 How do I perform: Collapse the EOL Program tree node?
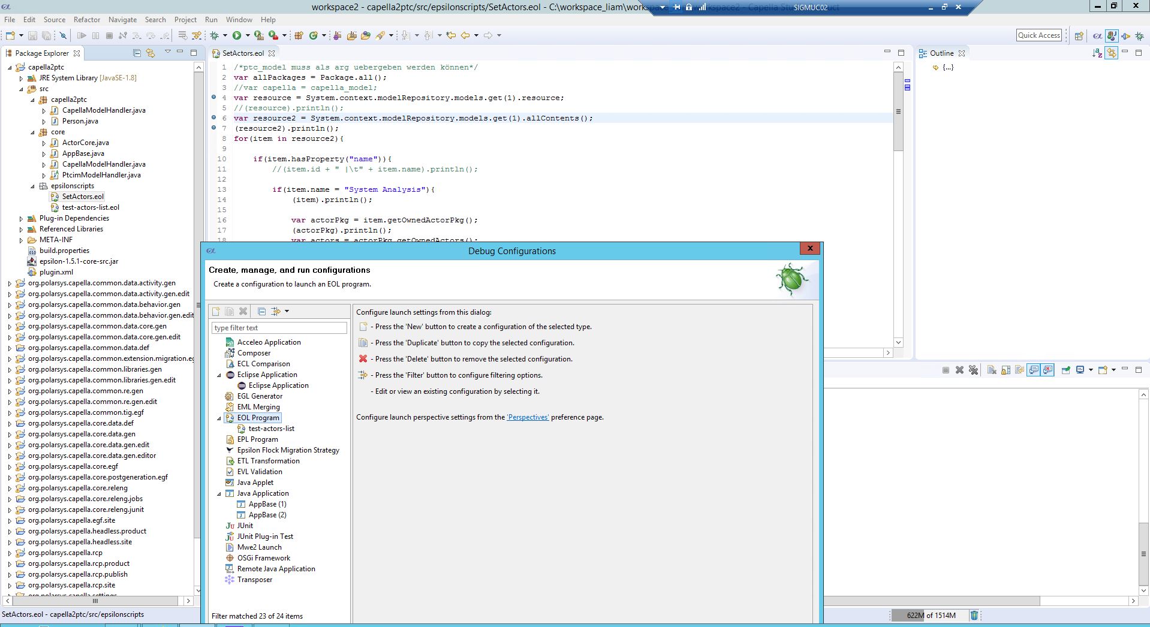[219, 418]
